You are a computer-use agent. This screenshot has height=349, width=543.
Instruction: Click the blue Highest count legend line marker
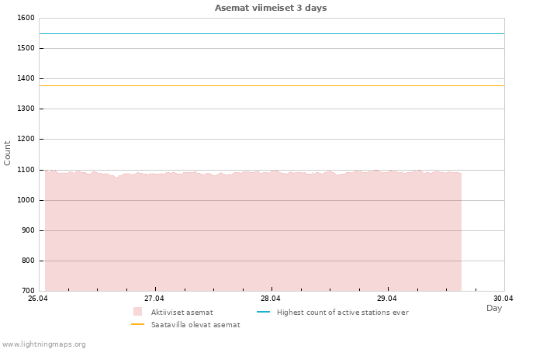click(x=263, y=312)
